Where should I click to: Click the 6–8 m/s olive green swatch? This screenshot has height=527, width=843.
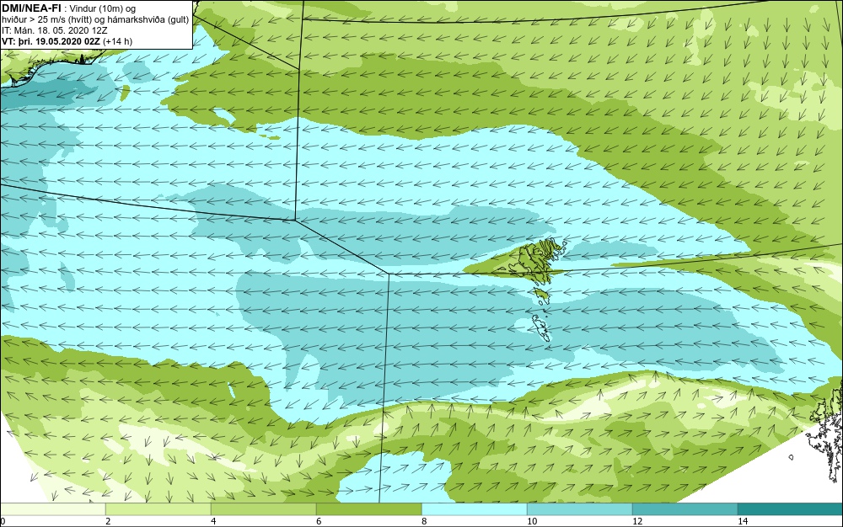(x=369, y=509)
